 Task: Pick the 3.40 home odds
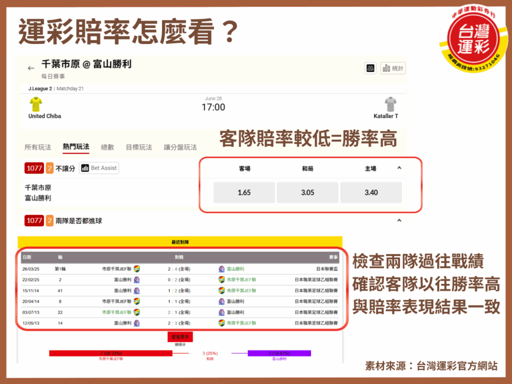[x=371, y=192]
